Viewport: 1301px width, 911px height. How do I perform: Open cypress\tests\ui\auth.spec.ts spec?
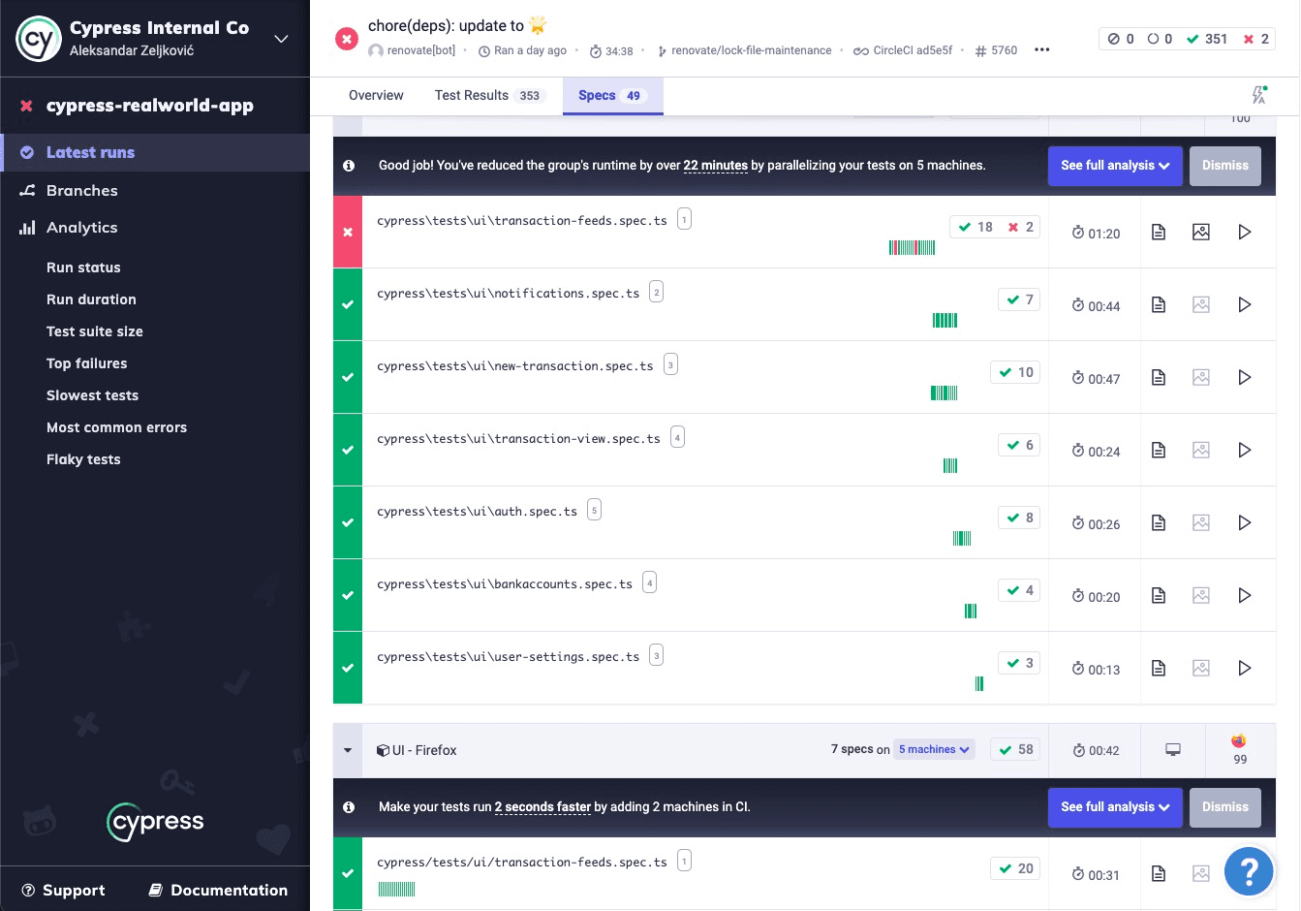(x=477, y=512)
